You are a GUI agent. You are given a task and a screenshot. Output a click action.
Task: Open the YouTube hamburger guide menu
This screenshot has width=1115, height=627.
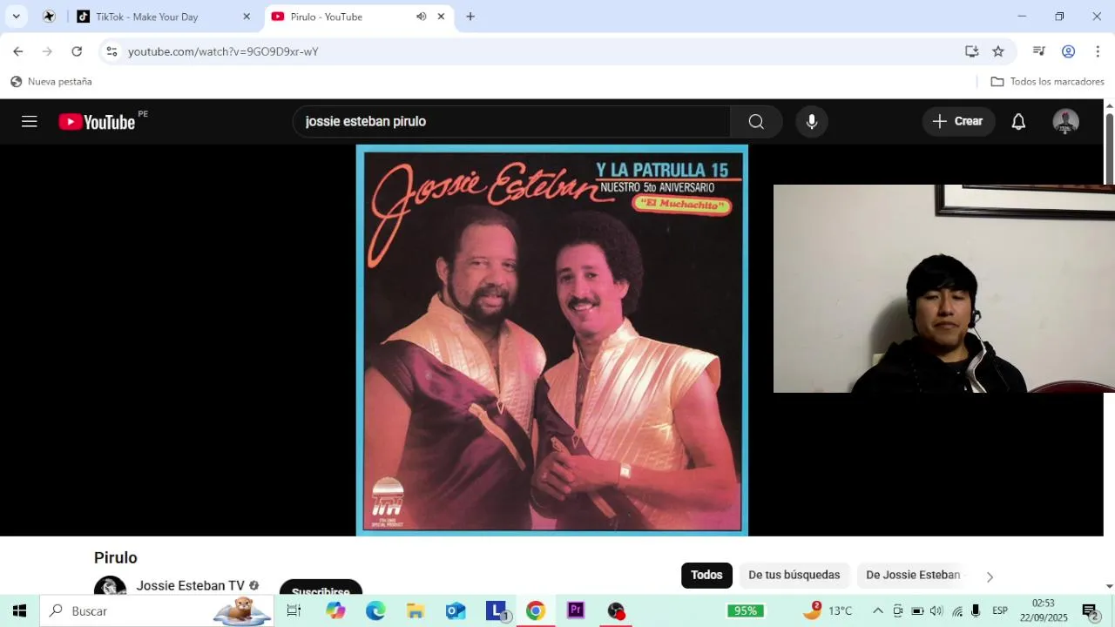coord(30,122)
